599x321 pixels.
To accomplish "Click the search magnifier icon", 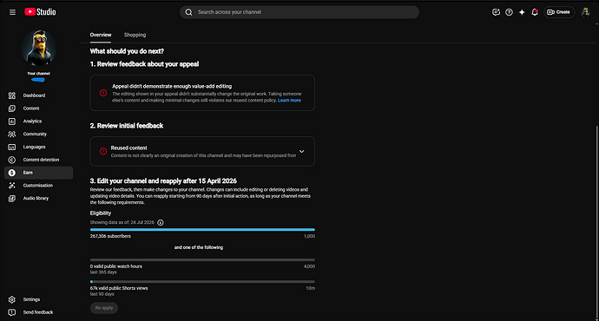I will [188, 12].
